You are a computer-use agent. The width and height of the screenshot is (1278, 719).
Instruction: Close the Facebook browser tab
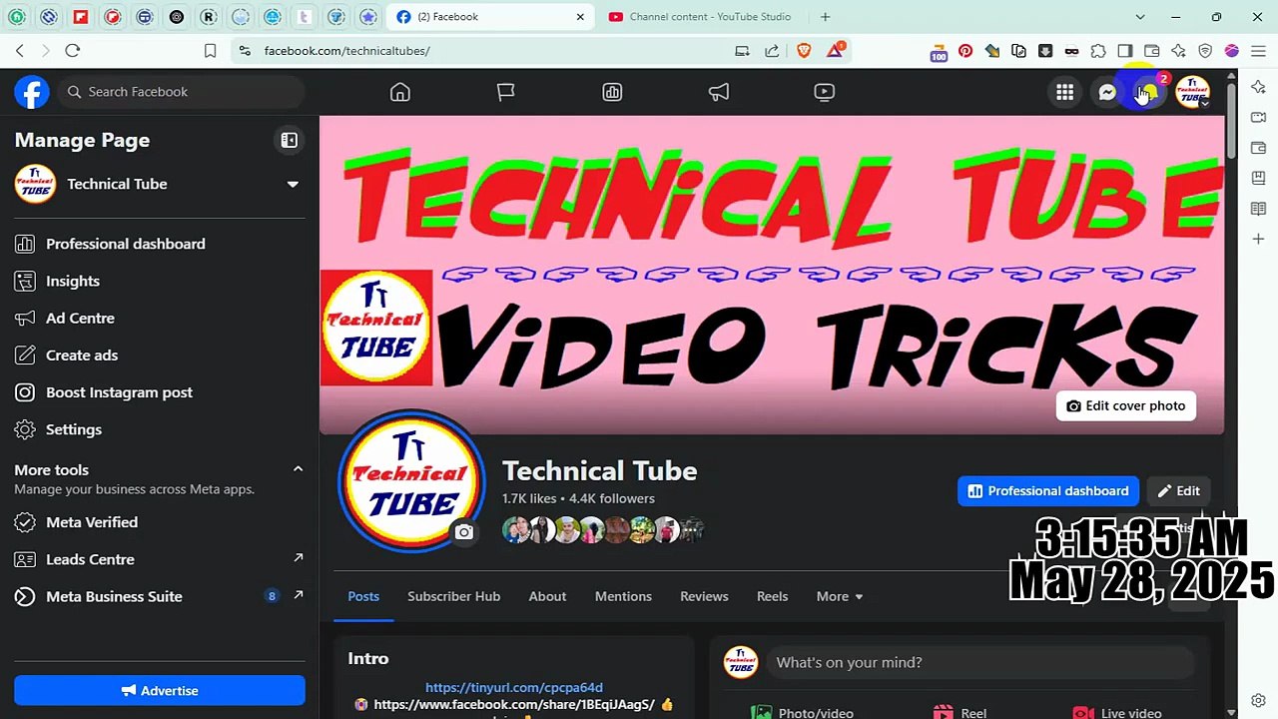[x=580, y=17]
